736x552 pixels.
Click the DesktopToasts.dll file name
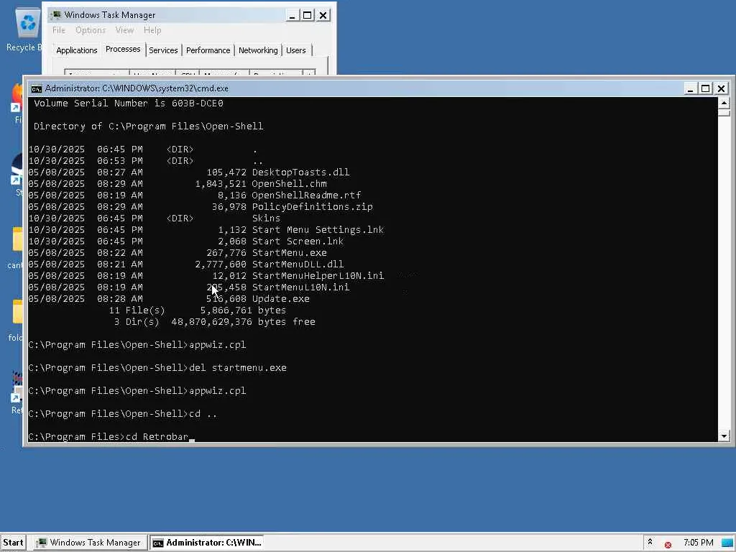pos(300,172)
